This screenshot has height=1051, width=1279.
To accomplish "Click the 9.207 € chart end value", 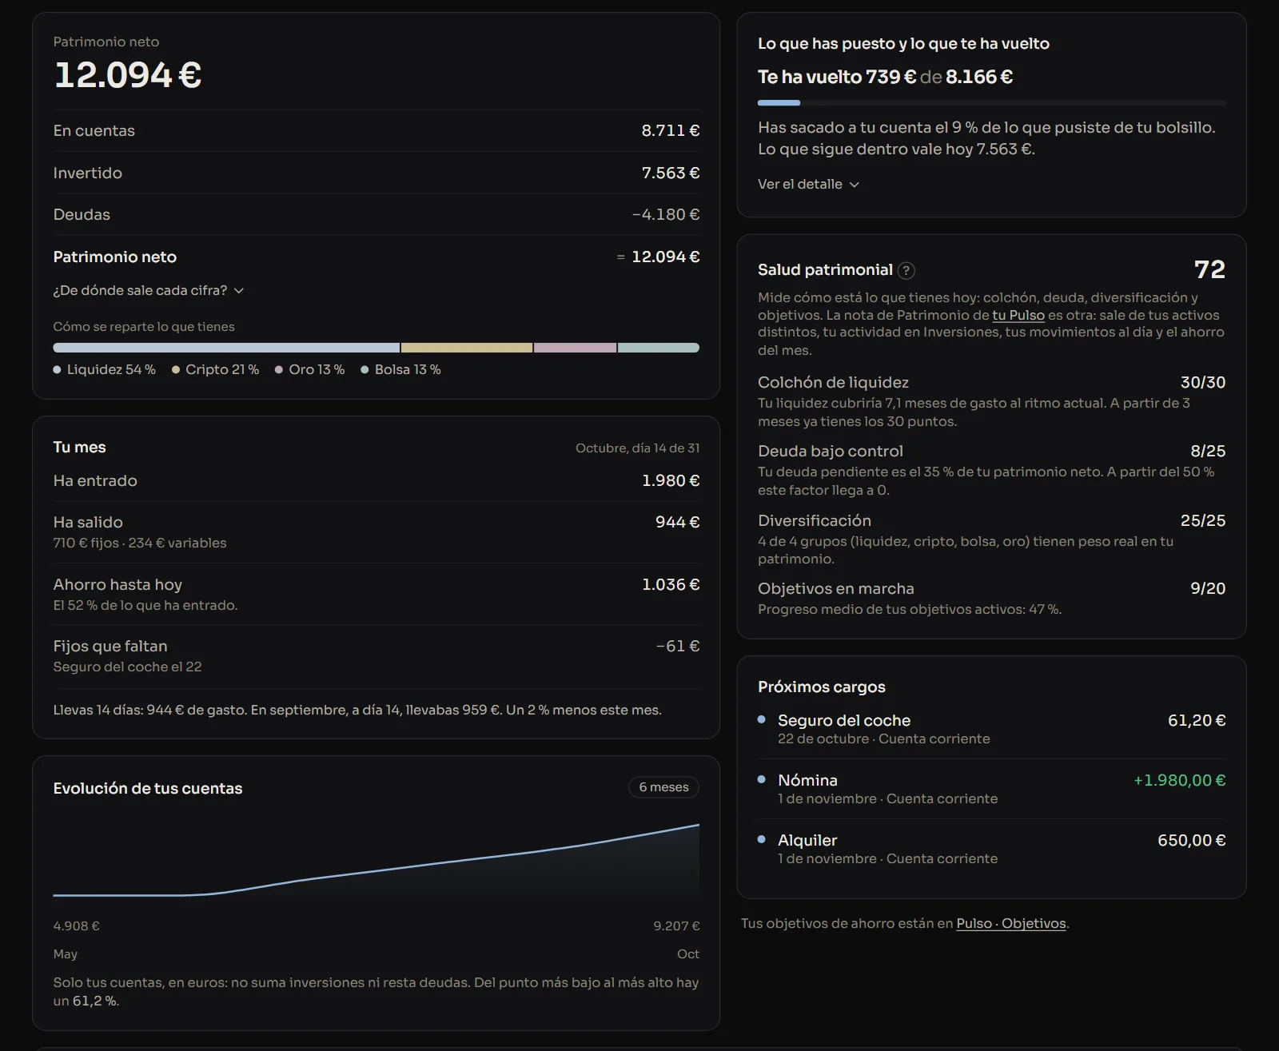I will pos(676,926).
